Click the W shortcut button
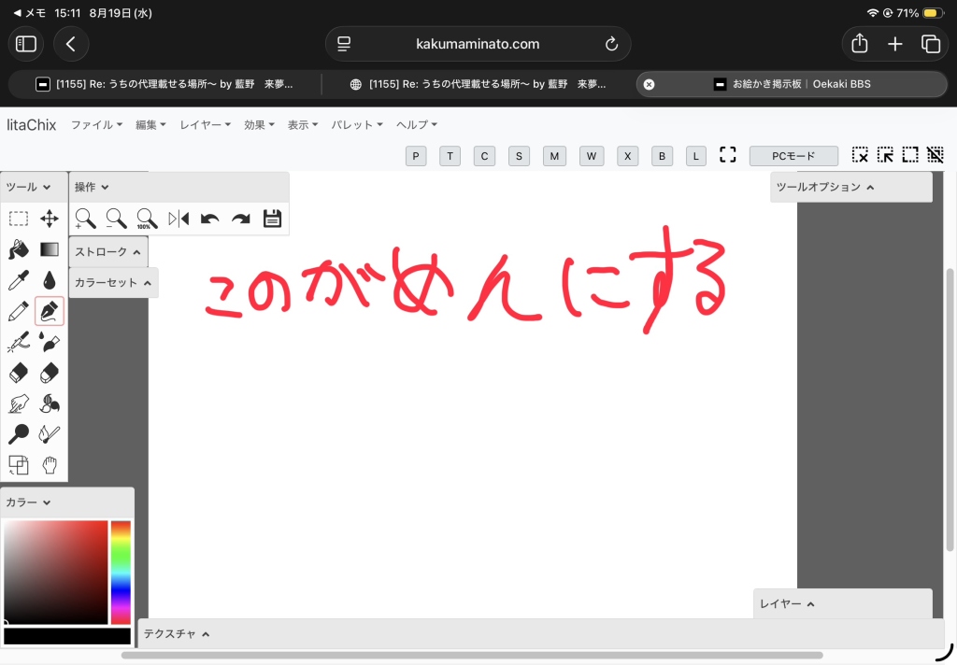Screen dimensions: 957x665 592,156
